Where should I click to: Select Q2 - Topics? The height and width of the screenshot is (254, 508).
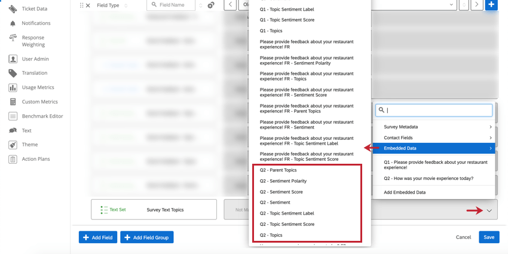[x=271, y=235]
